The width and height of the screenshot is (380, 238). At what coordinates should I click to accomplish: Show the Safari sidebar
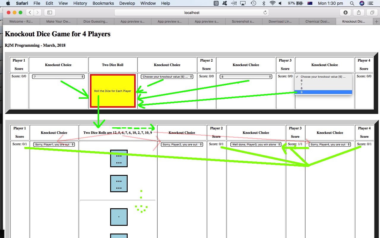50,12
